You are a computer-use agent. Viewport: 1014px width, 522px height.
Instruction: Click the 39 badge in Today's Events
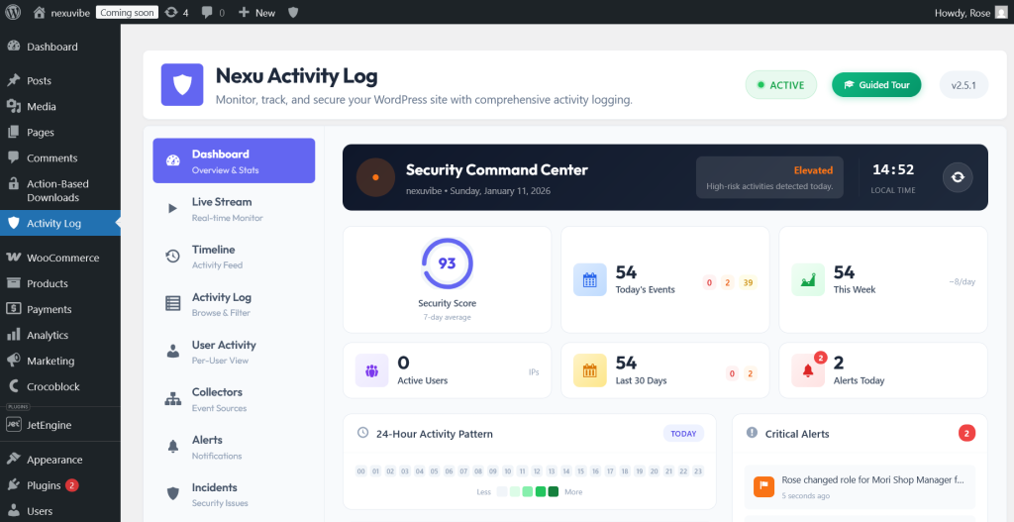click(748, 282)
